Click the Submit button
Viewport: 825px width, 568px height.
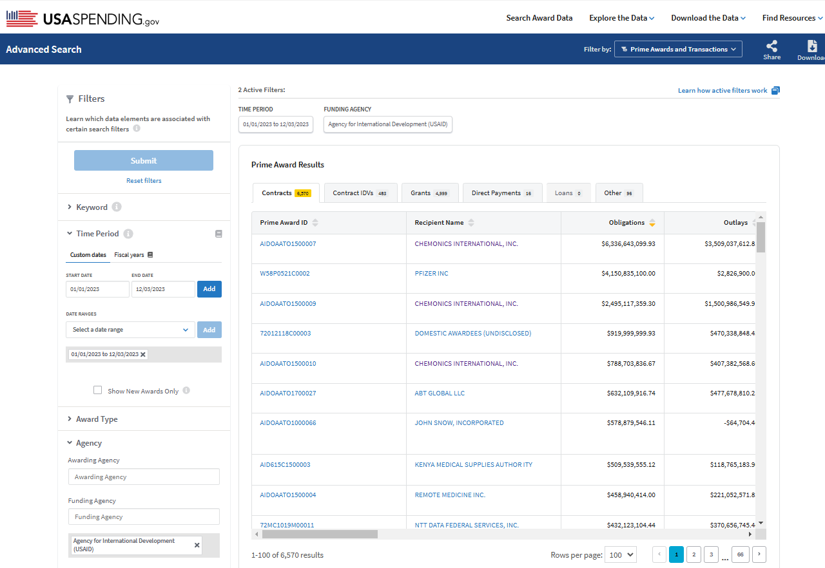[x=144, y=160]
